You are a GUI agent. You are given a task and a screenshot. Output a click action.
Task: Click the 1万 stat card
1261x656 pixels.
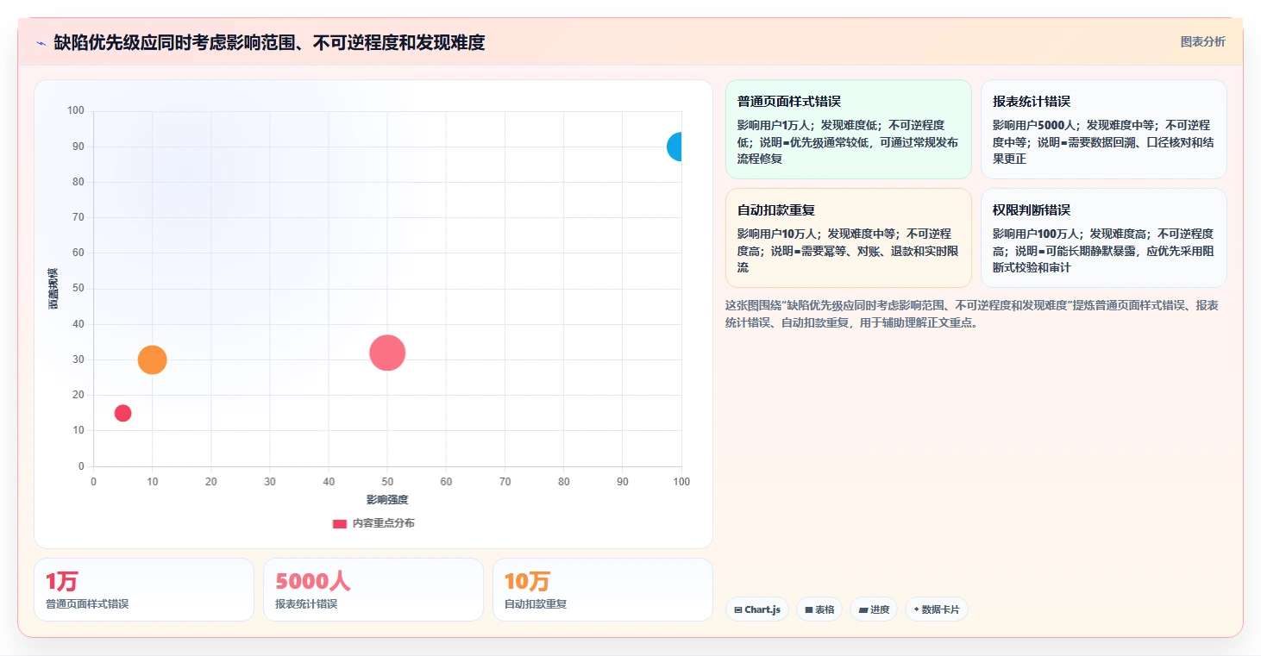tap(144, 590)
